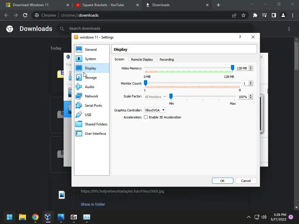Open Chrome media controls icon
This screenshot has height=224, width=299.
264,15
